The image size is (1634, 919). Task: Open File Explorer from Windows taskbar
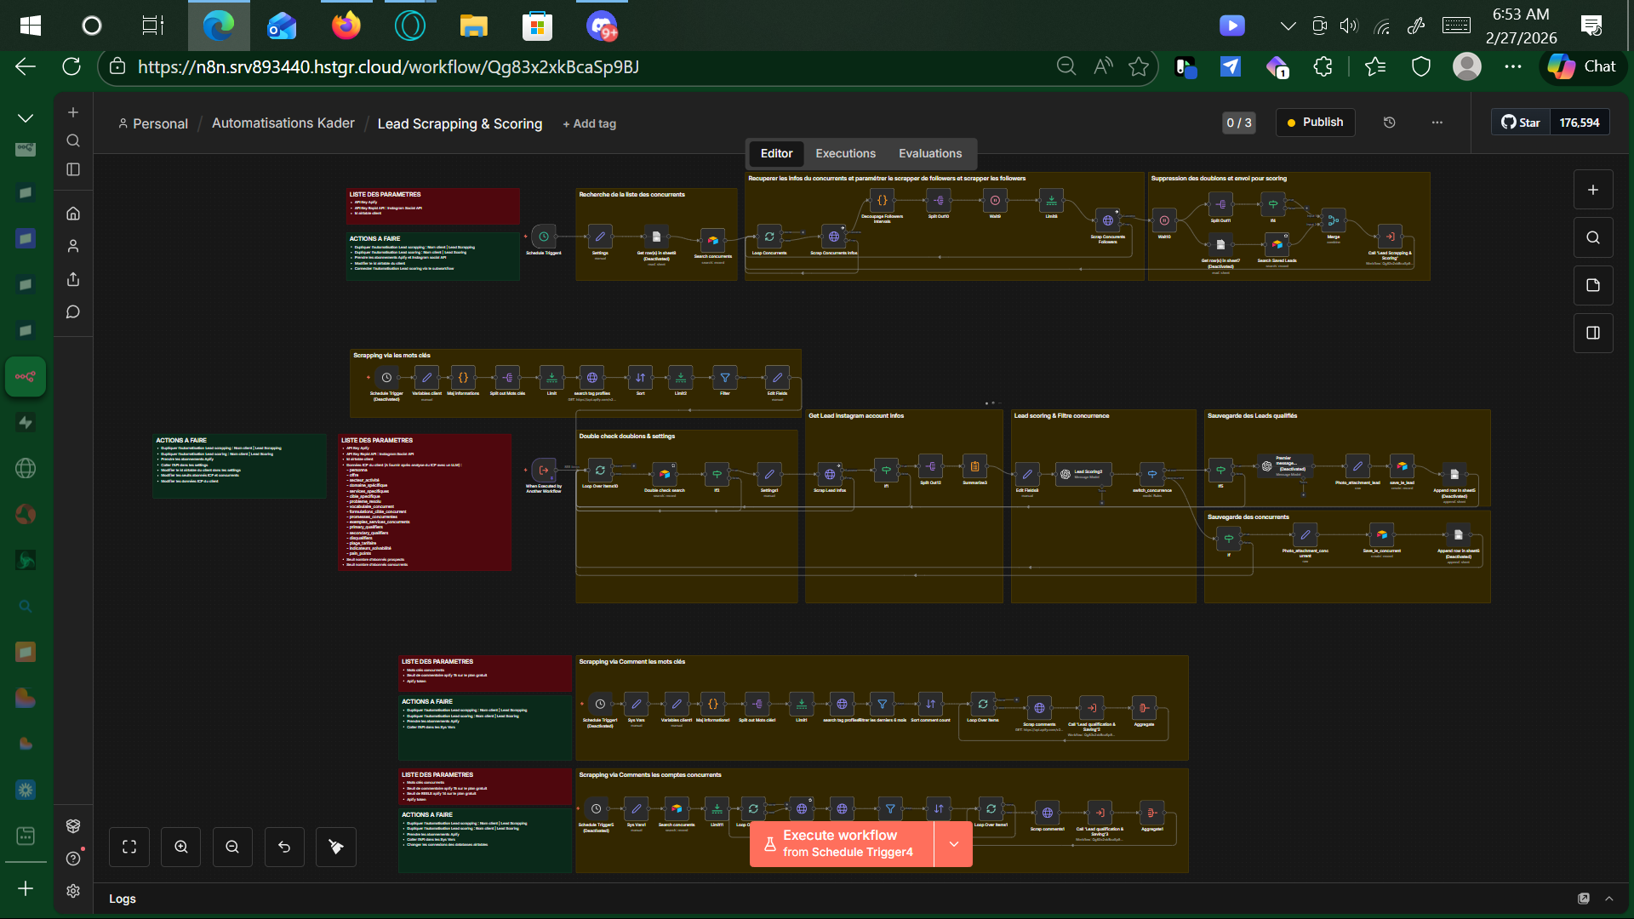click(x=473, y=26)
